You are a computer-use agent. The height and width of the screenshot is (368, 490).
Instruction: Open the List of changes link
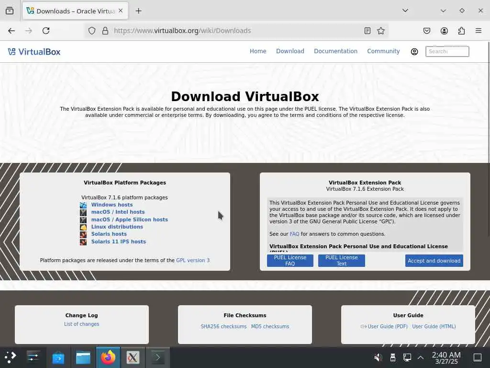(81, 324)
